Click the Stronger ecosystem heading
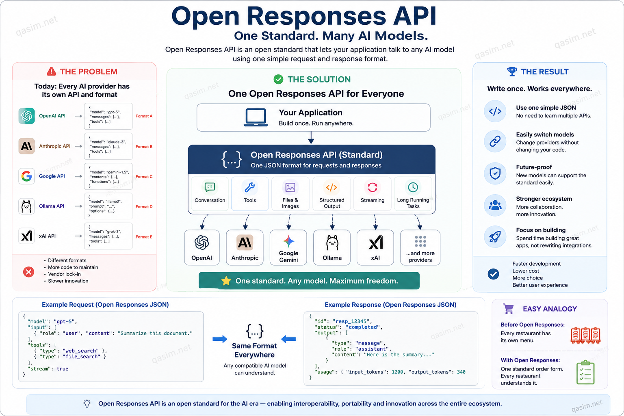Image resolution: width=624 pixels, height=416 pixels. point(544,199)
